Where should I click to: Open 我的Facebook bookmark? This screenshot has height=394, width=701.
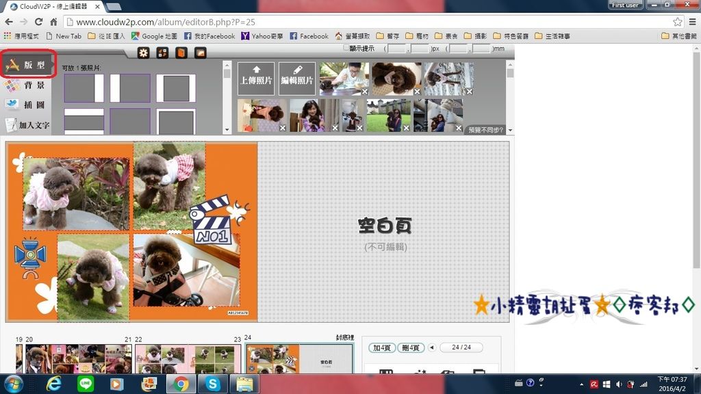[x=209, y=36]
